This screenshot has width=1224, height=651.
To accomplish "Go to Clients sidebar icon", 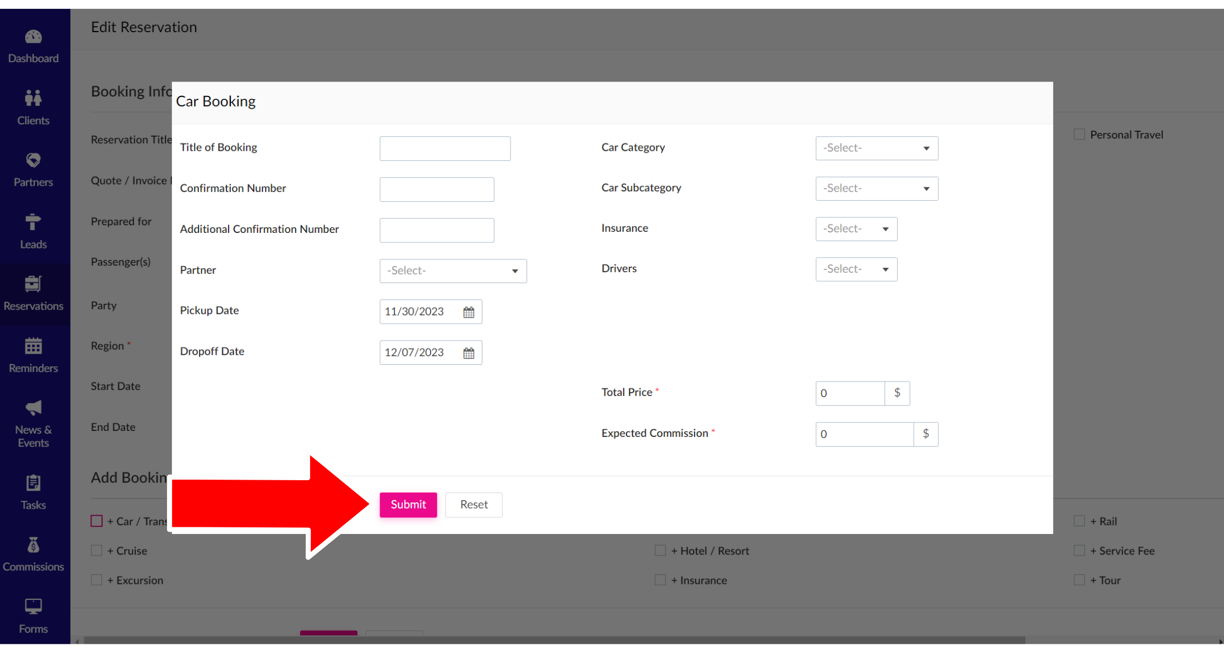I will pos(33,99).
